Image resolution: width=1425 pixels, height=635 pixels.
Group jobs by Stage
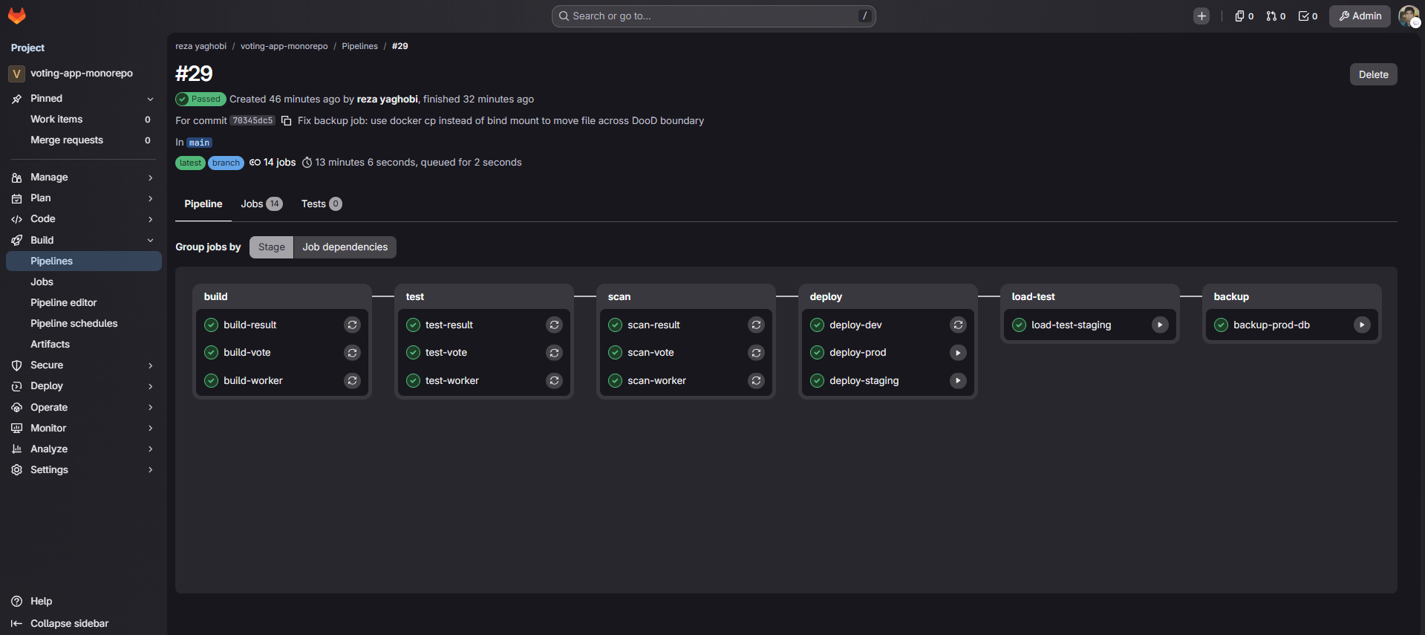272,247
